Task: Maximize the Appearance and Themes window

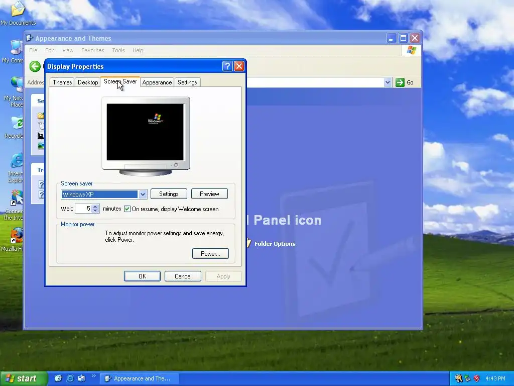Action: tap(403, 38)
